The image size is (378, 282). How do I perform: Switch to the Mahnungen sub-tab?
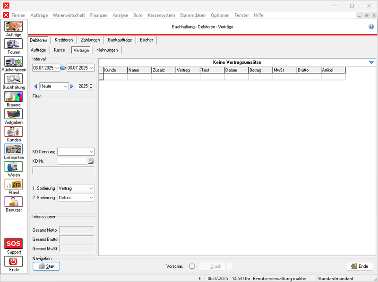click(107, 50)
